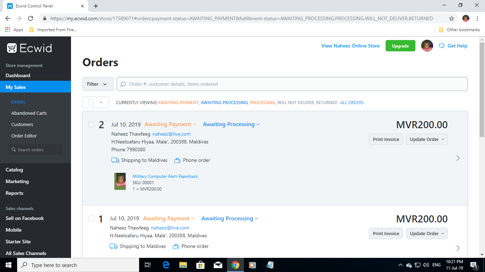Reload the page with refresh icon

31,18
